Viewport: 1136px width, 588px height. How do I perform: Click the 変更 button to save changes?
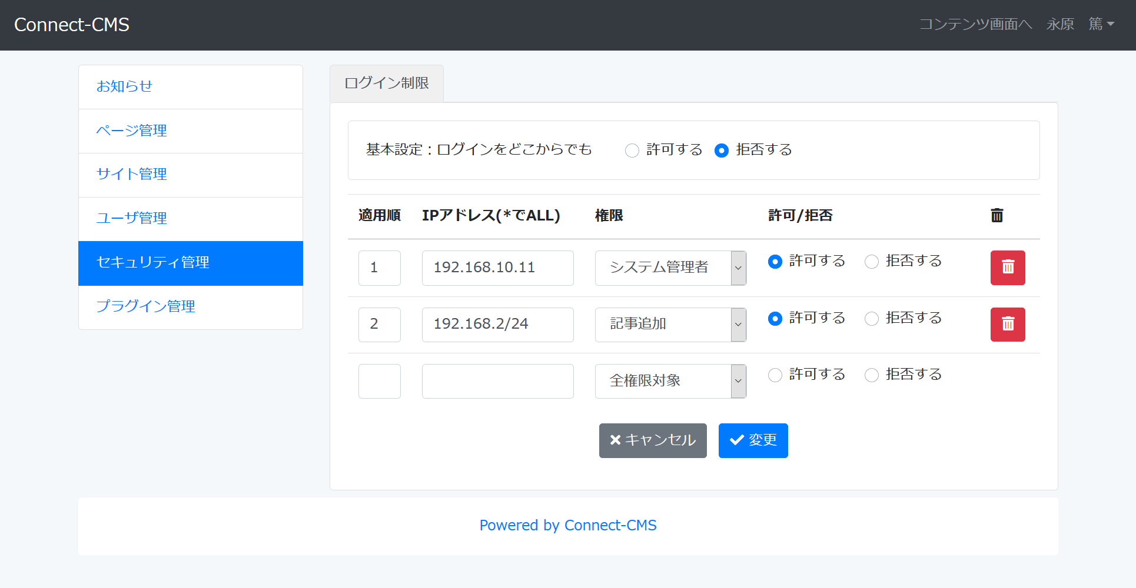pyautogui.click(x=753, y=440)
